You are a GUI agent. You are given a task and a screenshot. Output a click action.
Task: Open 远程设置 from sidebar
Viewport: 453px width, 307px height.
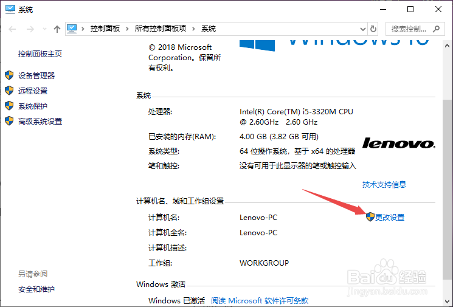coord(33,91)
